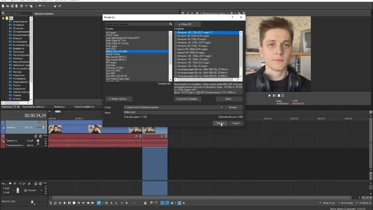Click Previous Frame in timeline transport
Viewport: 373px width, 210px height.
88,203
